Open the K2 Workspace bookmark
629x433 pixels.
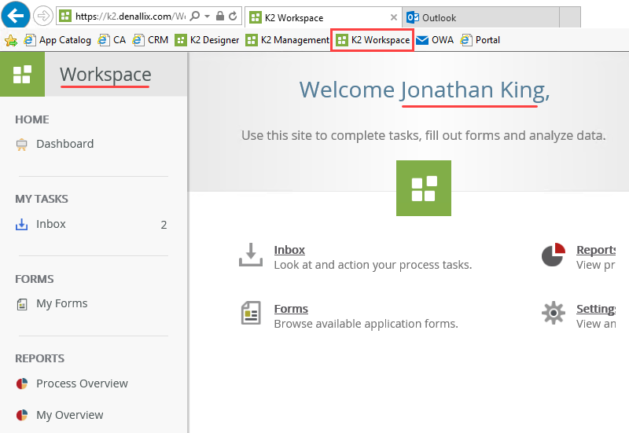373,40
